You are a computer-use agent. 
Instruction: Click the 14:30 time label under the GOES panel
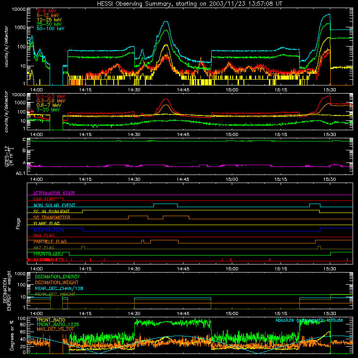(134, 179)
